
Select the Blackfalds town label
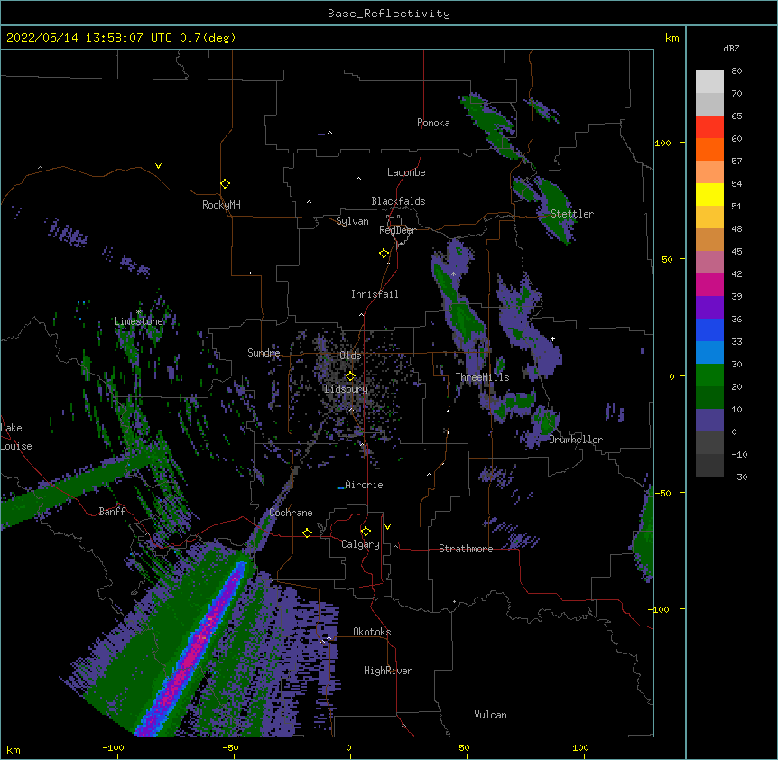tap(398, 201)
